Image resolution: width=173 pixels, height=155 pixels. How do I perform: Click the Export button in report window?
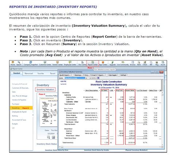(x=101, y=75)
